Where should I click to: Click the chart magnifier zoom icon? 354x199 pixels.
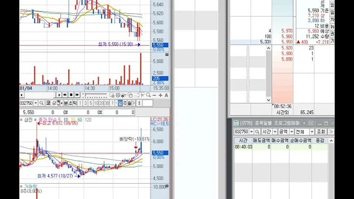coord(148,95)
